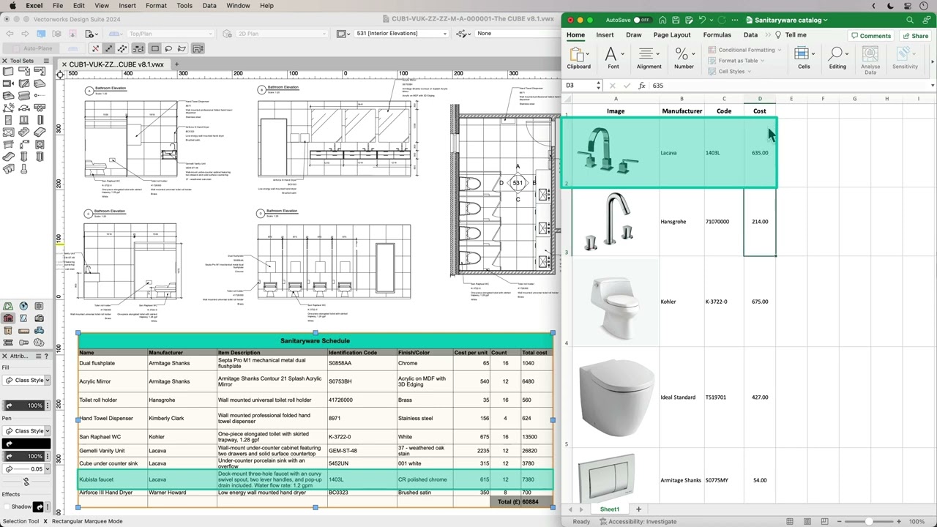This screenshot has height=527, width=937.
Task: Click the Next View forward arrow
Action: [24, 34]
